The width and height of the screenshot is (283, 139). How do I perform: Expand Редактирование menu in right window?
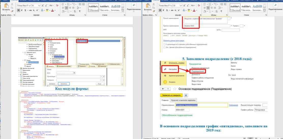275,9
